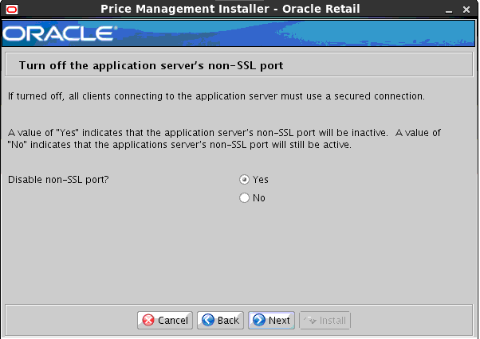Click the sentence starting 'If turned off, all clients'
The image size is (480, 339).
pyautogui.click(x=216, y=96)
